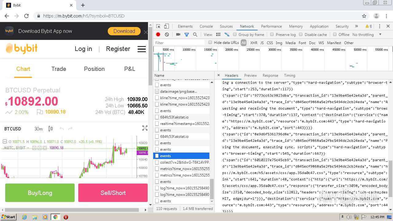Show the Response tab of request
The width and height of the screenshot is (393, 221).
[x=270, y=76]
